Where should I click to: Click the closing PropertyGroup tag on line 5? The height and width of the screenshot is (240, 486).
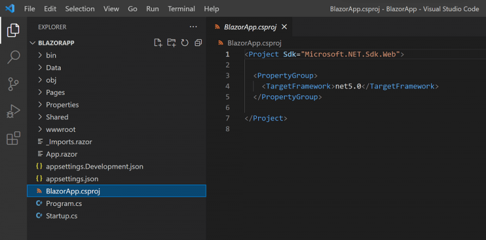tap(288, 97)
